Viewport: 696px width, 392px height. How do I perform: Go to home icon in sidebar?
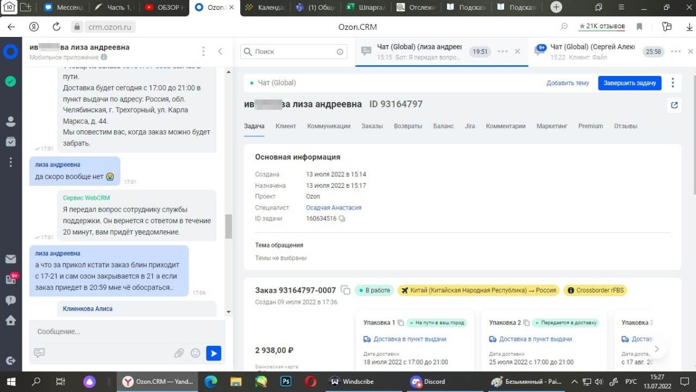point(10,320)
